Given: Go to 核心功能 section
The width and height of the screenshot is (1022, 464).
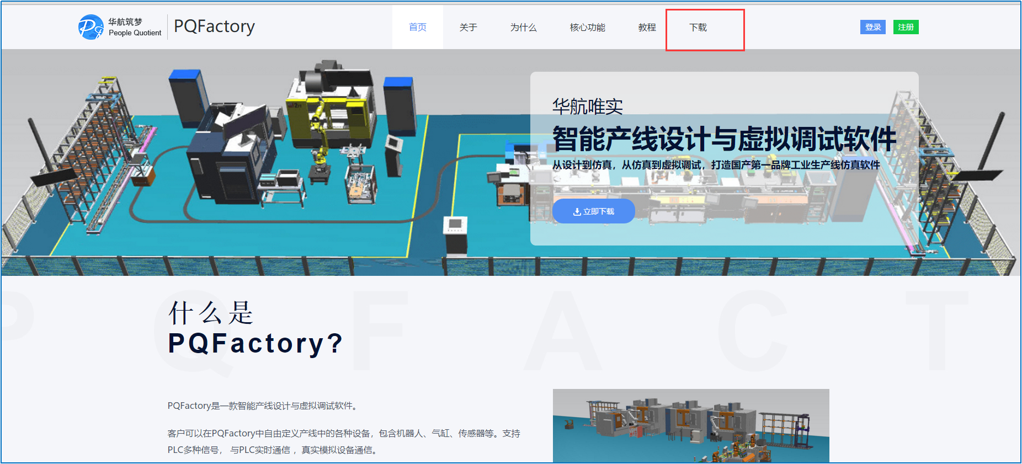Looking at the screenshot, I should [x=587, y=27].
